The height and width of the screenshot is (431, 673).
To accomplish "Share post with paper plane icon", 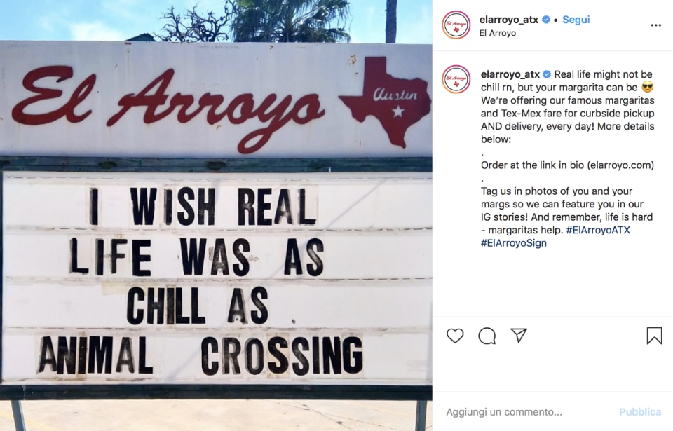I will [519, 335].
